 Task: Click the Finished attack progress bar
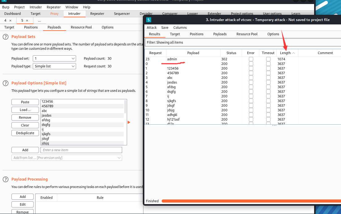(251, 201)
